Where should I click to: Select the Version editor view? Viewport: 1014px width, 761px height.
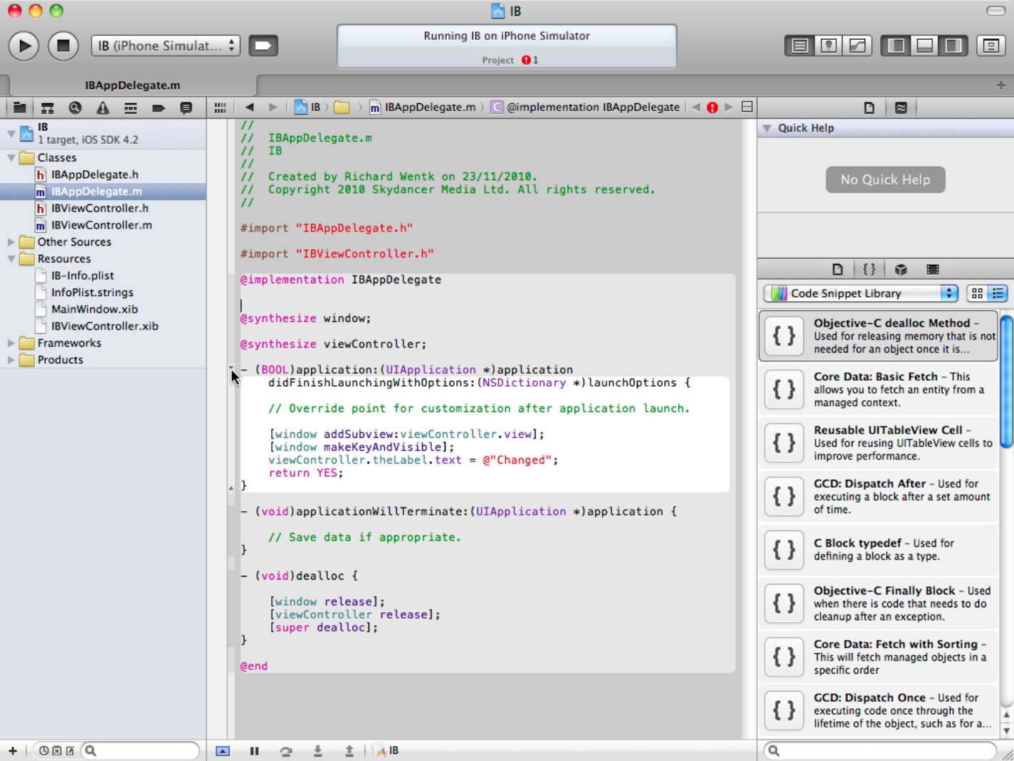tap(857, 46)
